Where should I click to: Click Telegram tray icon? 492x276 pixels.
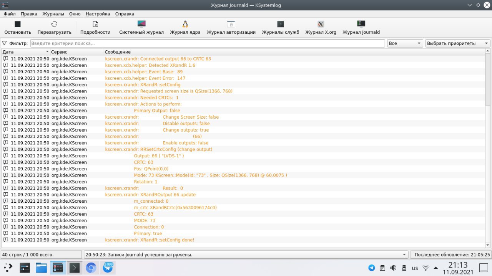click(x=372, y=268)
